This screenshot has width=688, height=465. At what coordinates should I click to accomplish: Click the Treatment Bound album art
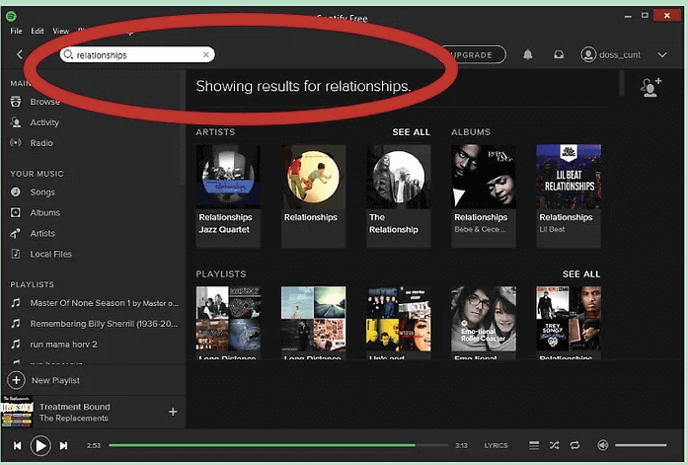17,411
